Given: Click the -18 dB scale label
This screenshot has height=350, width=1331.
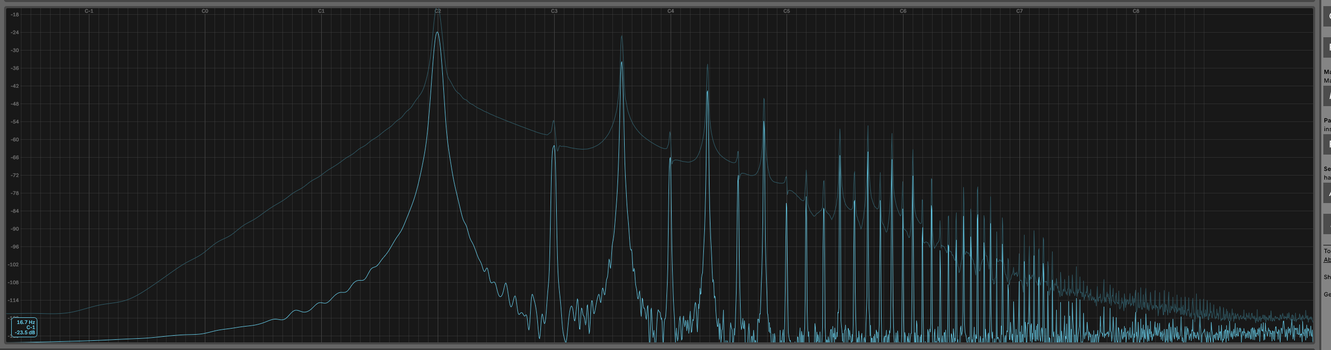Looking at the screenshot, I should [14, 14].
